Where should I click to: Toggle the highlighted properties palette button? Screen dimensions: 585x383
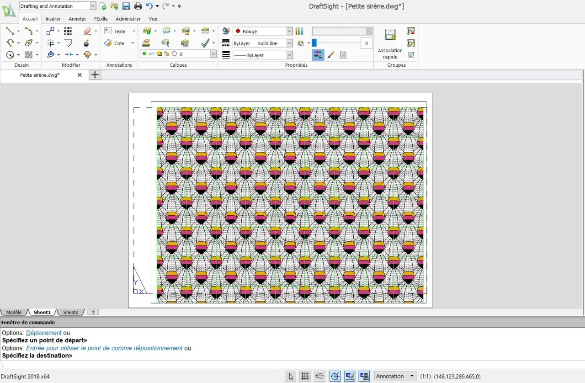pos(318,55)
